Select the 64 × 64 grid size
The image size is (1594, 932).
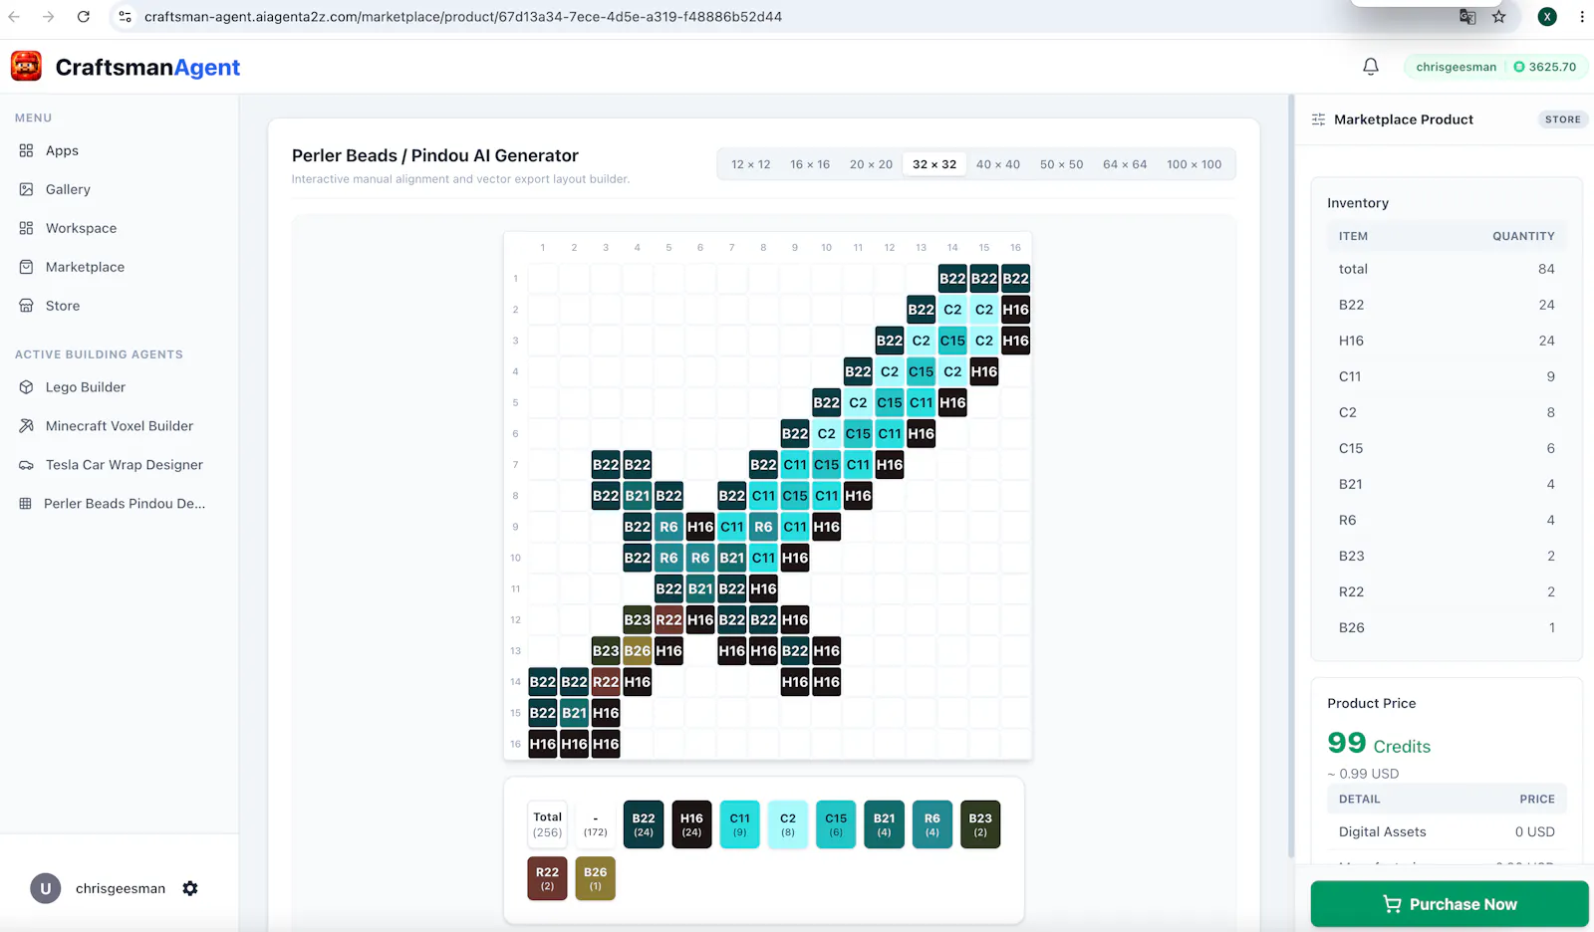point(1125,164)
